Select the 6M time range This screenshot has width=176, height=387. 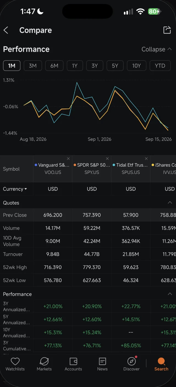[54, 66]
